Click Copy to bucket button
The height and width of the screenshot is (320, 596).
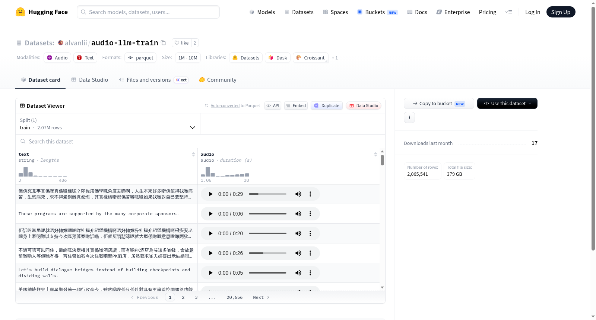tap(439, 103)
